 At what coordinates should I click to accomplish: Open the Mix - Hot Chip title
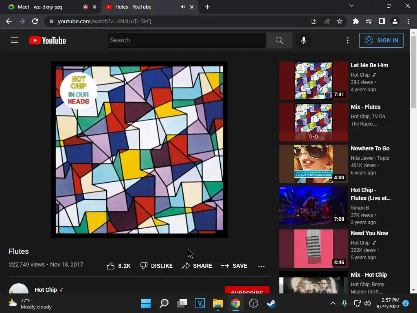(369, 275)
